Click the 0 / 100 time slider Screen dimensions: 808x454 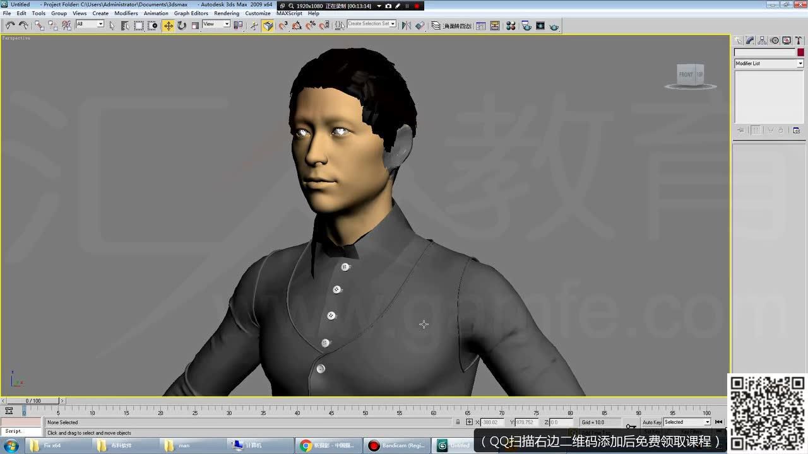click(x=32, y=400)
